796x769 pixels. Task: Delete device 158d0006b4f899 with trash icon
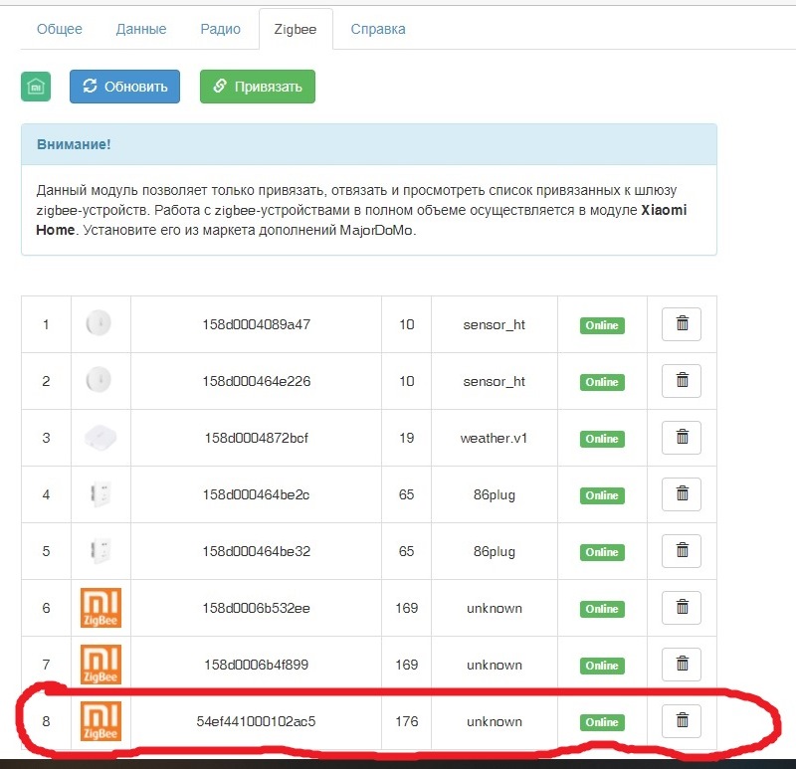pyautogui.click(x=682, y=665)
